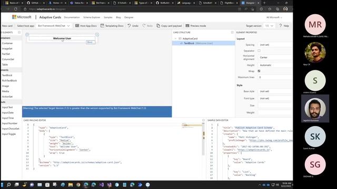The image size is (337, 189).
Task: Collapse the Card Payload Editor panel
Action: (203, 120)
